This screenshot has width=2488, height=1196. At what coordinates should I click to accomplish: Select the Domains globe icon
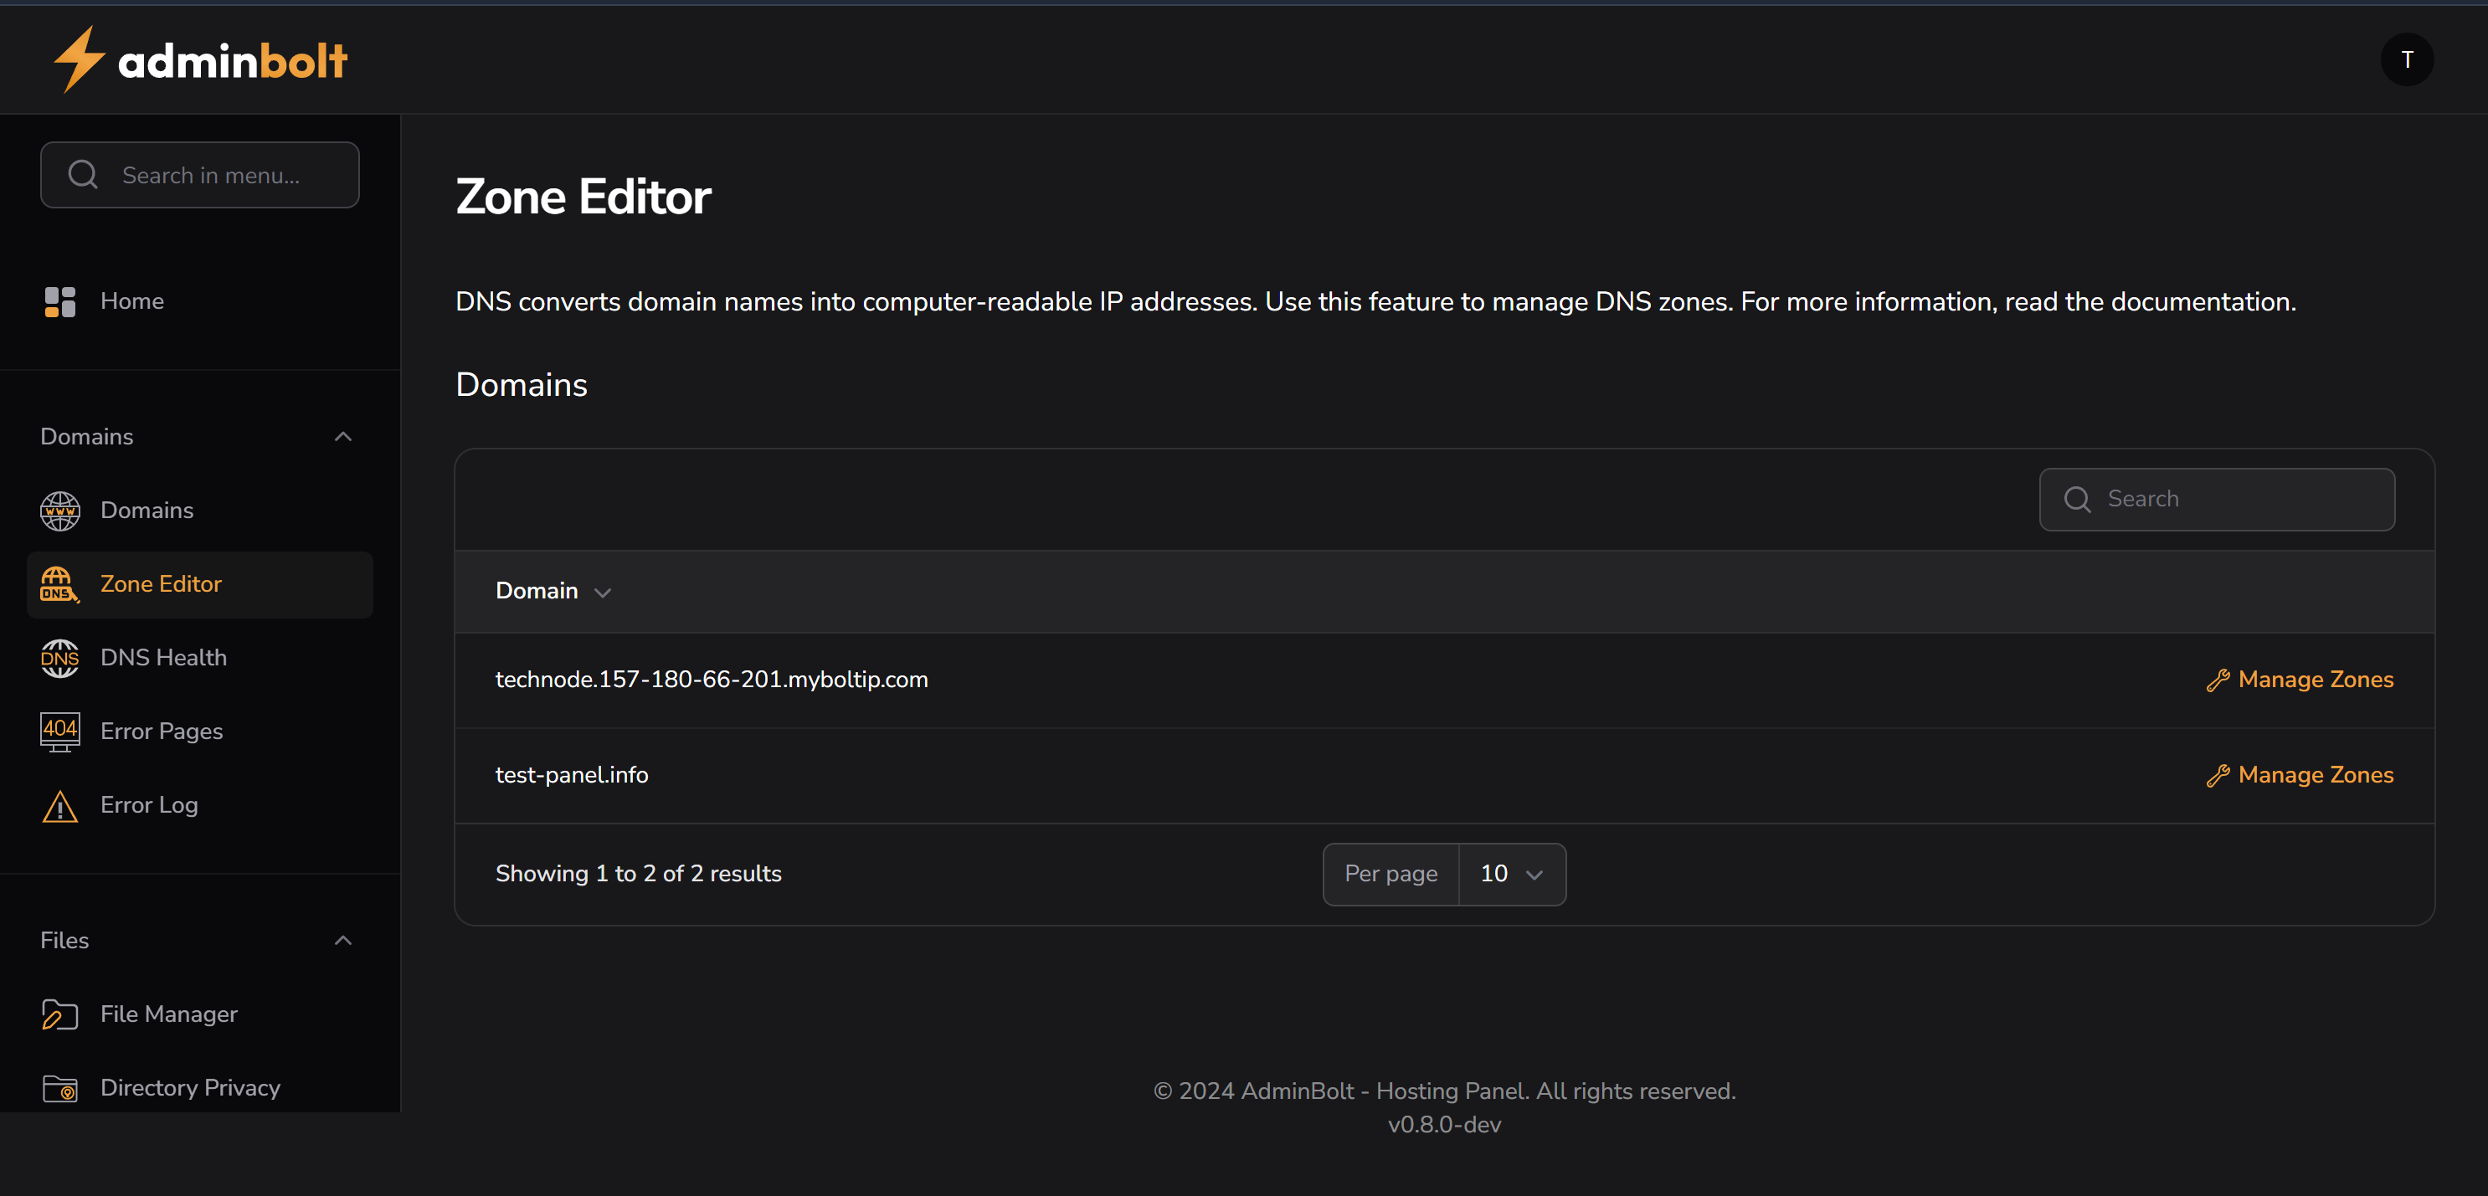click(59, 511)
